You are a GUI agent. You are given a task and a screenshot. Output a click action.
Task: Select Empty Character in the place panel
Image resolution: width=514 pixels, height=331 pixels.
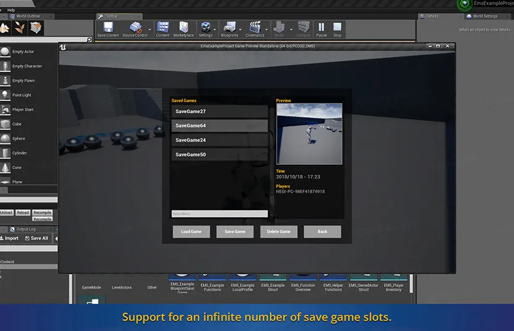click(x=29, y=66)
